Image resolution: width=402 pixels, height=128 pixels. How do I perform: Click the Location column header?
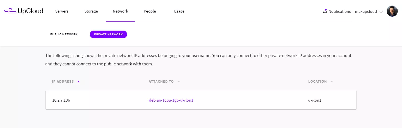(317, 82)
